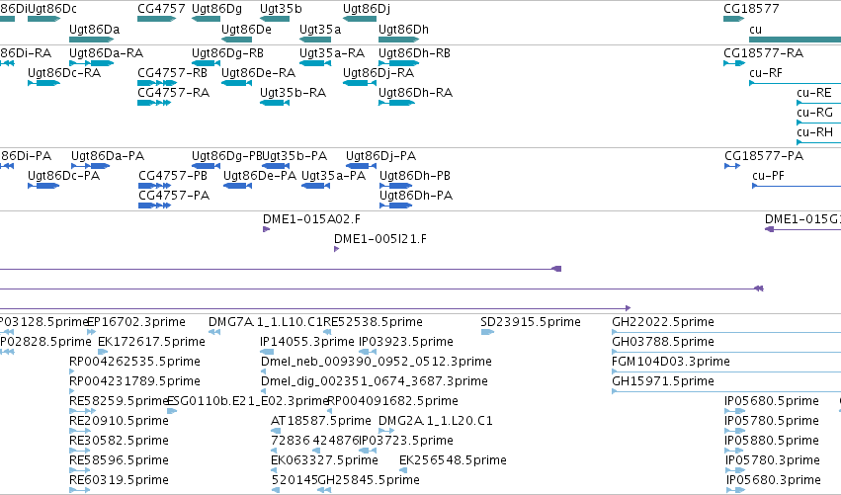Click the IP14055.3prime EST label

click(306, 342)
